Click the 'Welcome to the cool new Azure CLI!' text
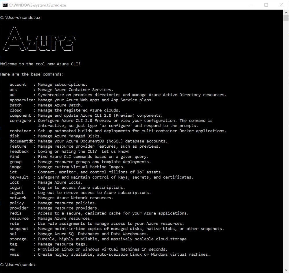 click(x=41, y=64)
